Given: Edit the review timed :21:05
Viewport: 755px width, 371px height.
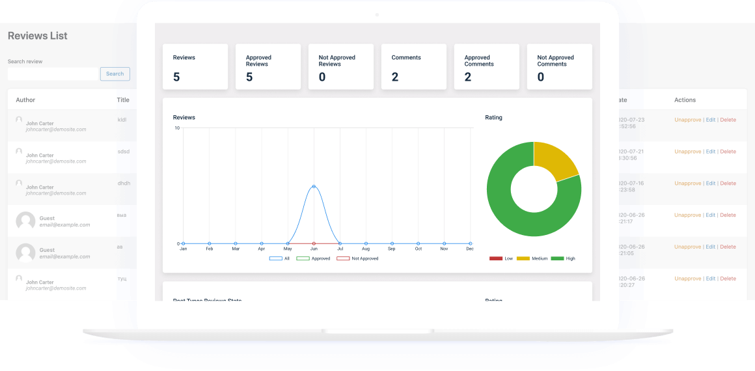Looking at the screenshot, I should 711,247.
